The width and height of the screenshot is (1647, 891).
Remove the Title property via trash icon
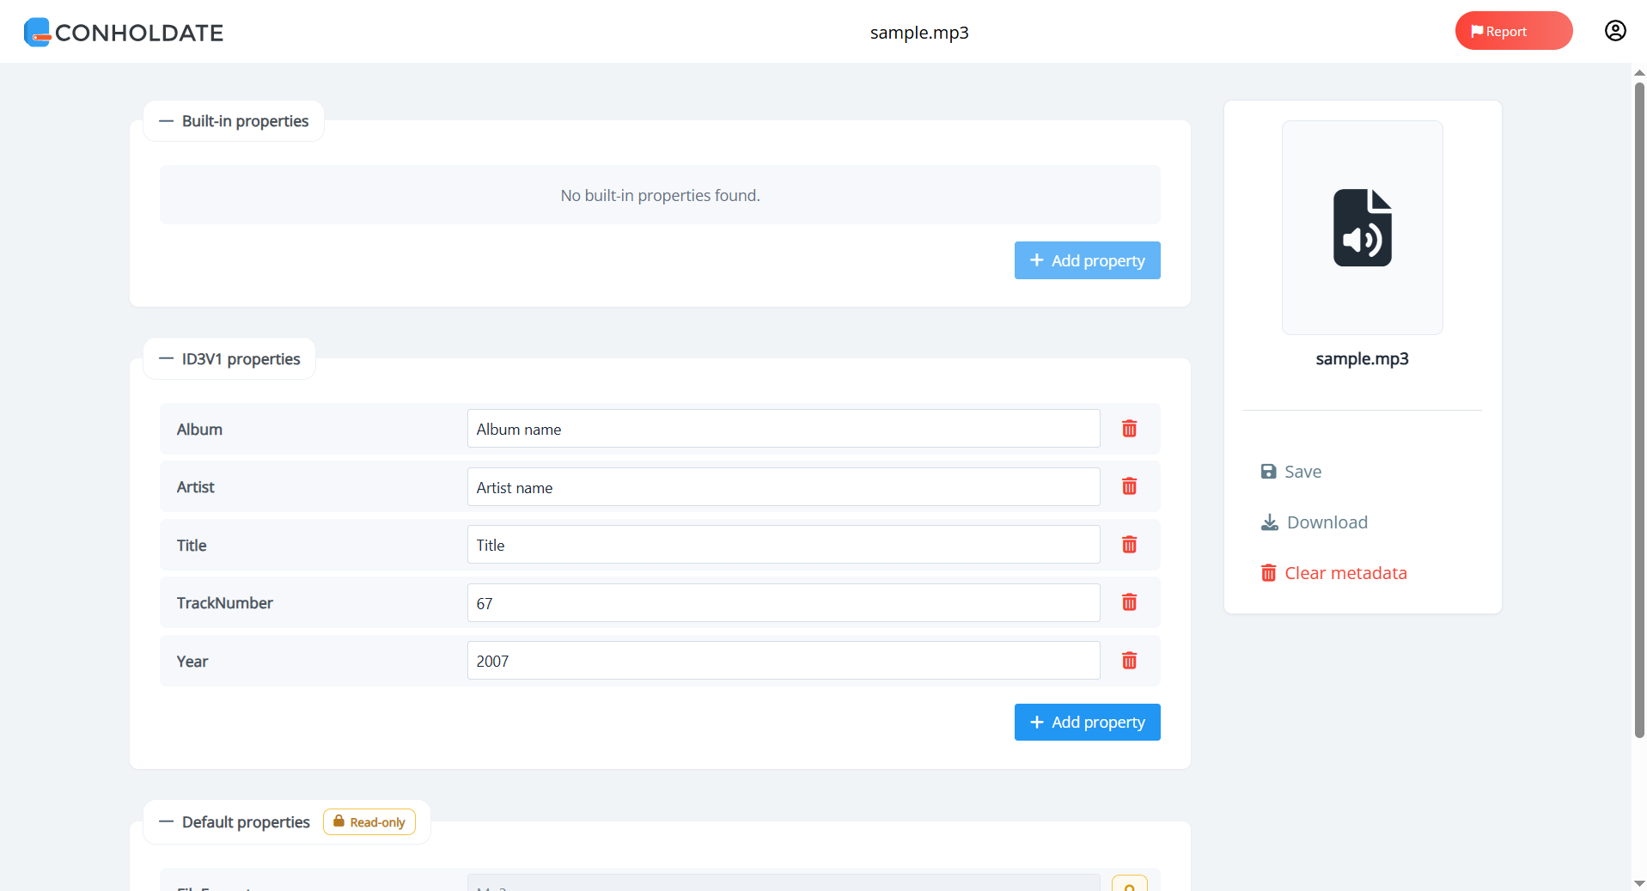pos(1129,545)
